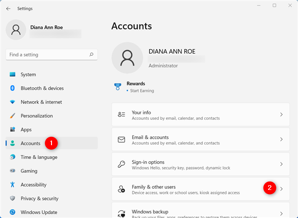Image resolution: width=298 pixels, height=218 pixels.
Task: Click the Gaming controller icon
Action: (x=12, y=171)
